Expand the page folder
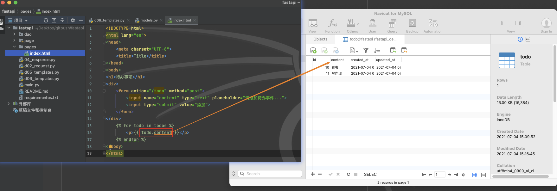Viewport: 557px width, 191px height. pos(14,40)
